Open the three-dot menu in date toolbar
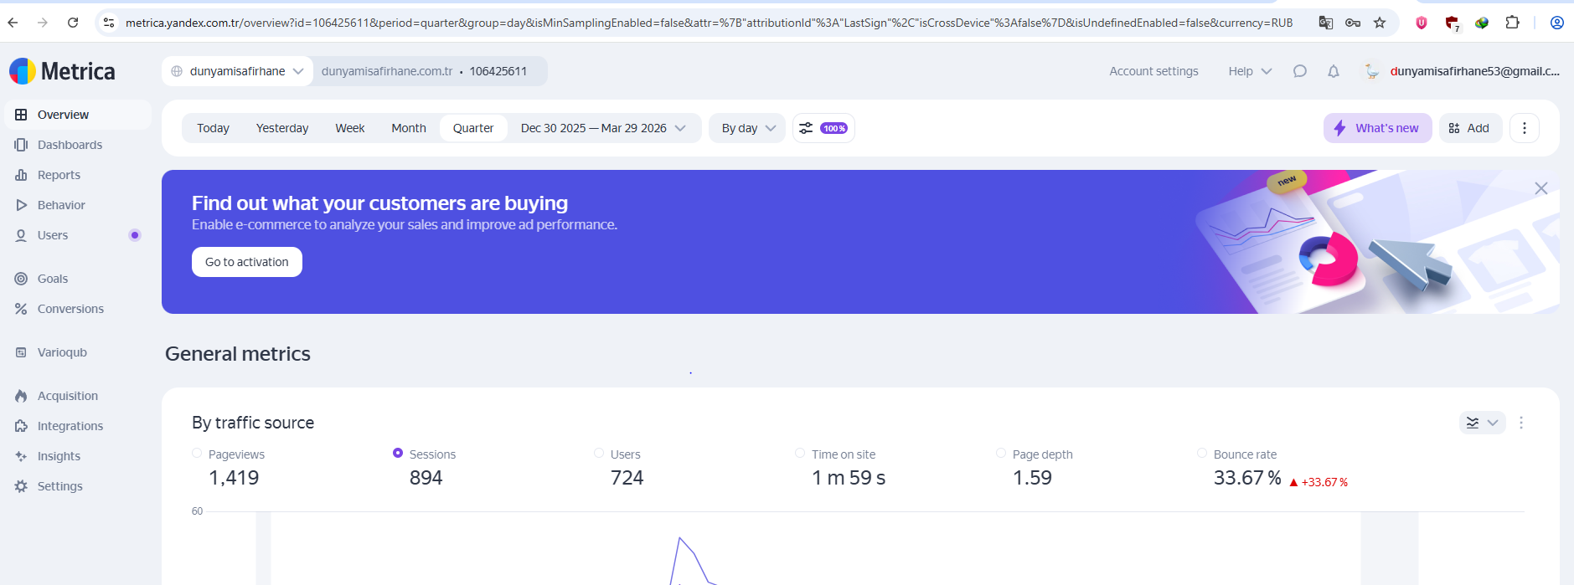1574x585 pixels. coord(1525,128)
